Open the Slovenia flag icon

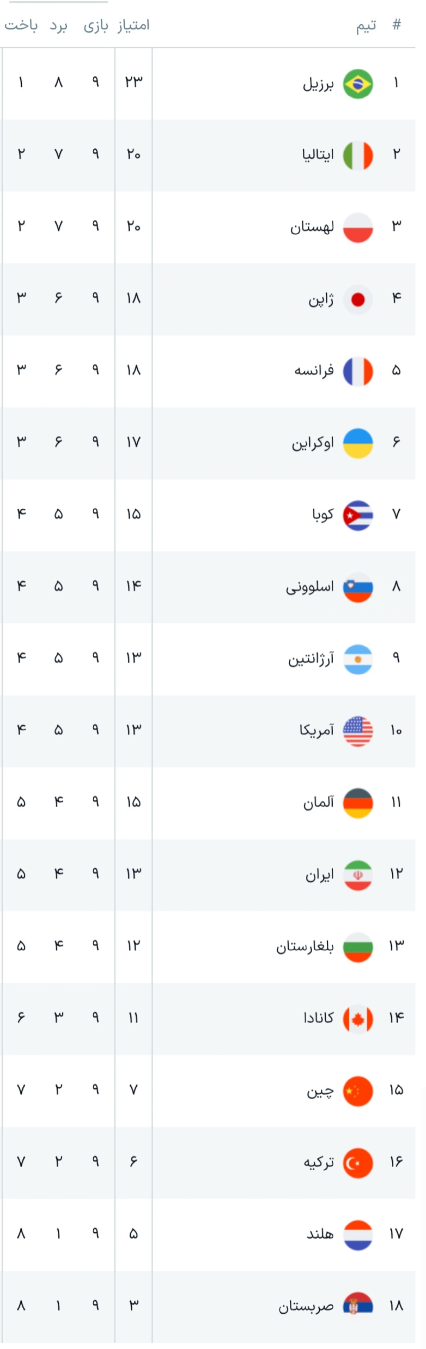pos(358,588)
